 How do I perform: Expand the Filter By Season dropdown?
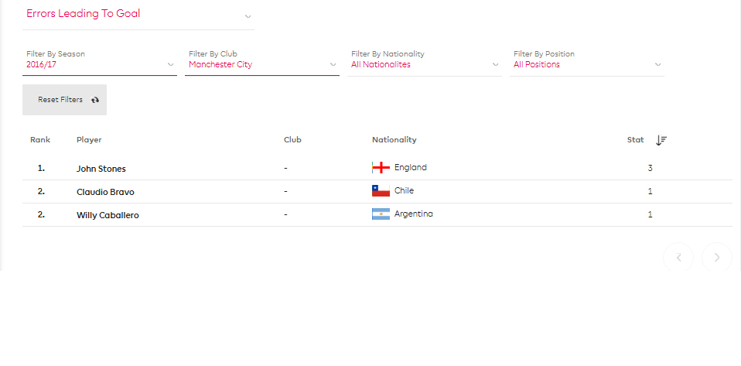pyautogui.click(x=100, y=61)
